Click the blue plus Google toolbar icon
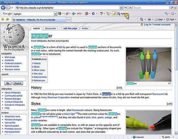 [x=73, y=14]
